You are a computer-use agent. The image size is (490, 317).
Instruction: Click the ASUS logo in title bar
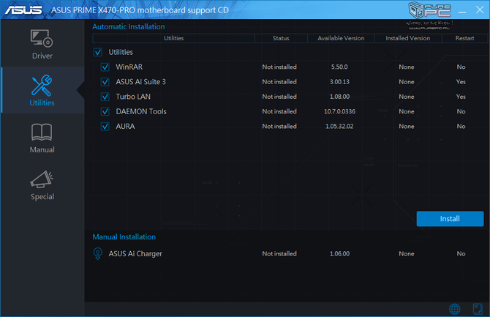23,10
